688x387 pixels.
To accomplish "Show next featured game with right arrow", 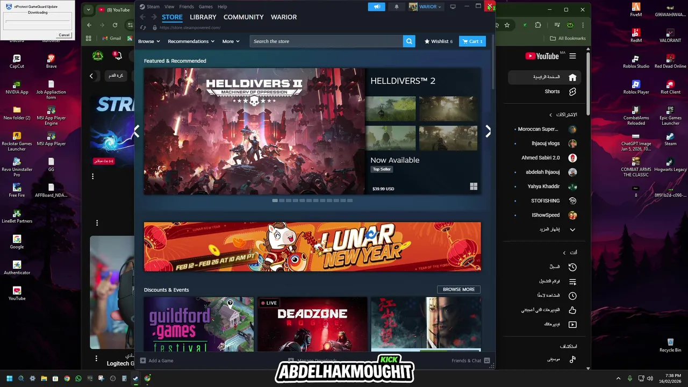I will [488, 131].
